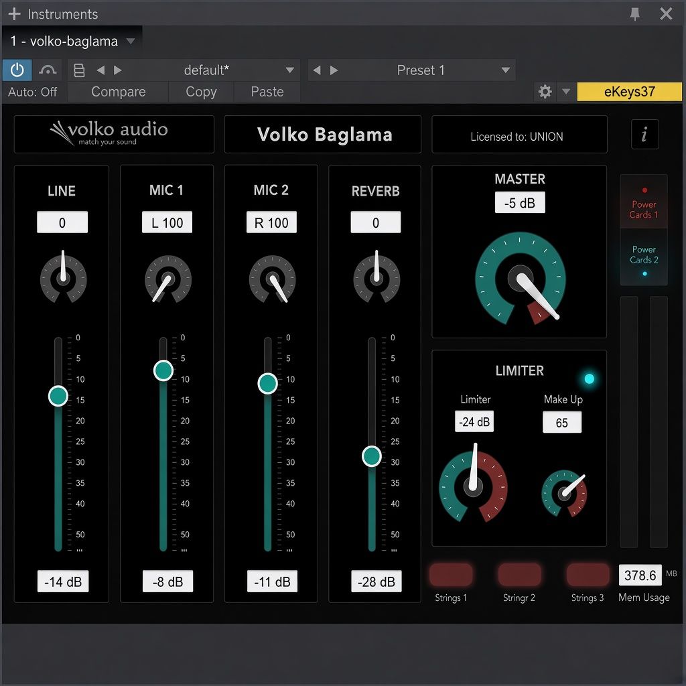Click the REVERB -28 dB value field
Screen dimensions: 686x686
point(376,581)
